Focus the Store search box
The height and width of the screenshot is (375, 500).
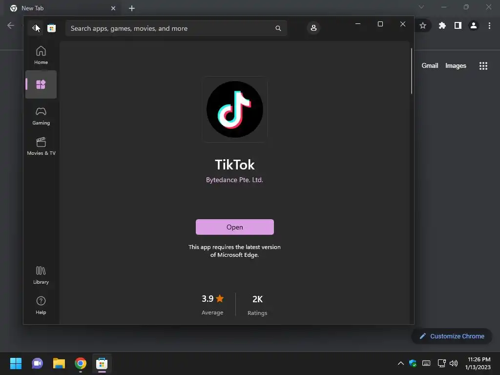click(x=176, y=28)
